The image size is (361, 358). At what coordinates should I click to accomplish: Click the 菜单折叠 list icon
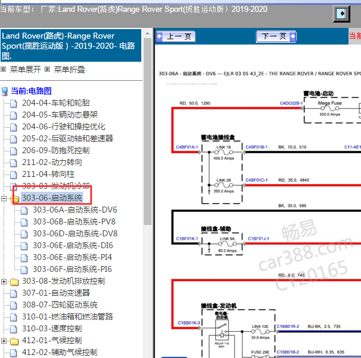tap(47, 69)
